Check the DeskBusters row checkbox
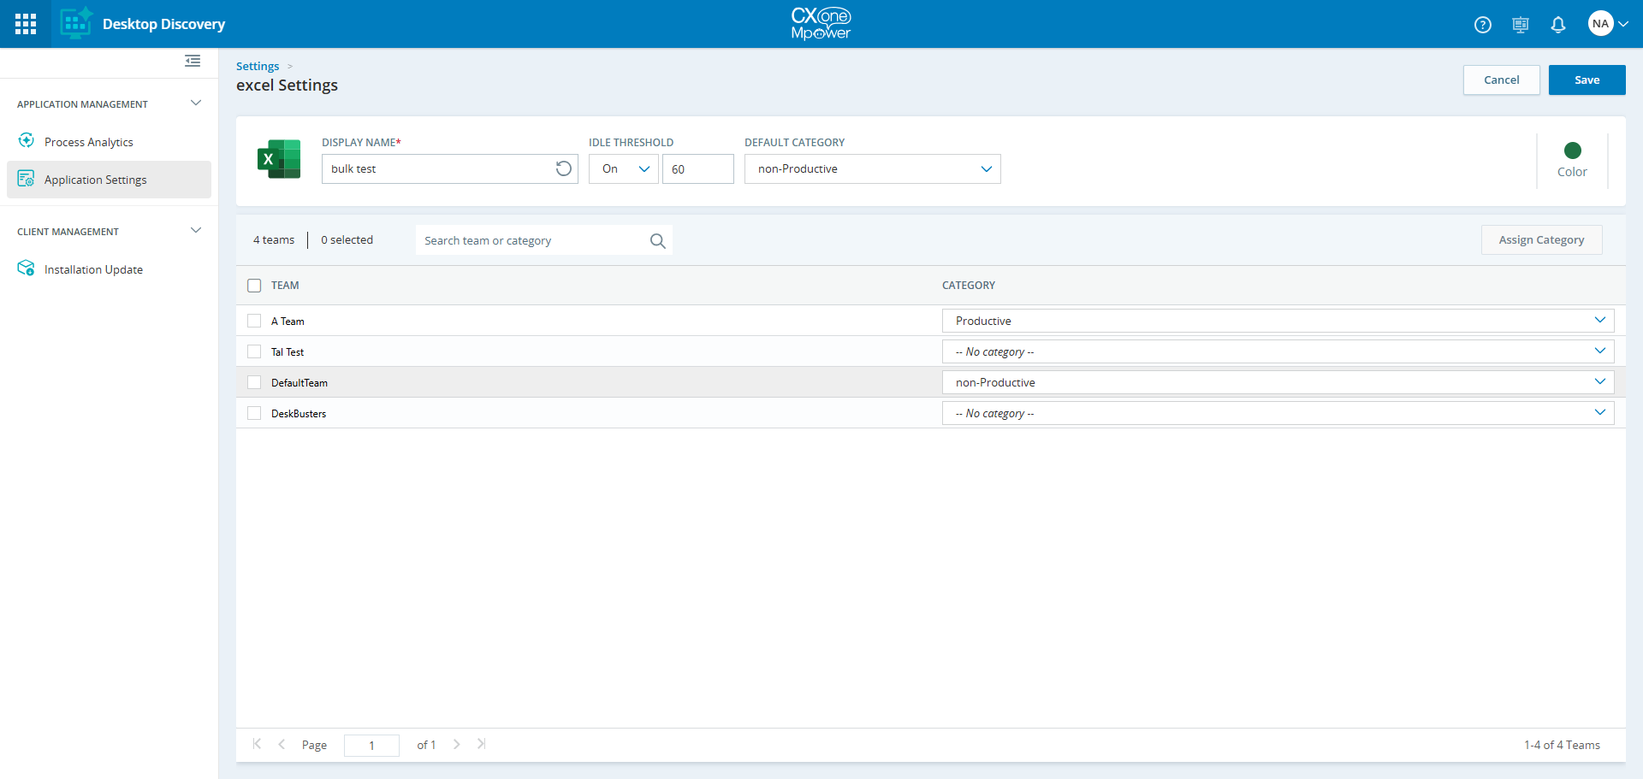 coord(254,413)
